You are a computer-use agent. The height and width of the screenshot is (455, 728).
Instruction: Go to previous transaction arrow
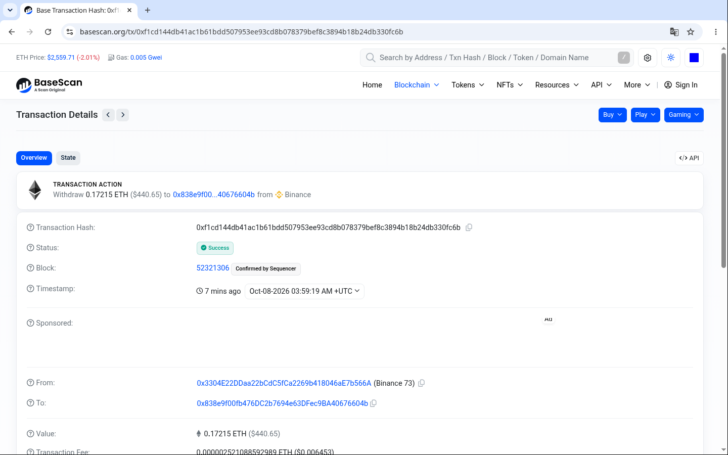point(108,115)
